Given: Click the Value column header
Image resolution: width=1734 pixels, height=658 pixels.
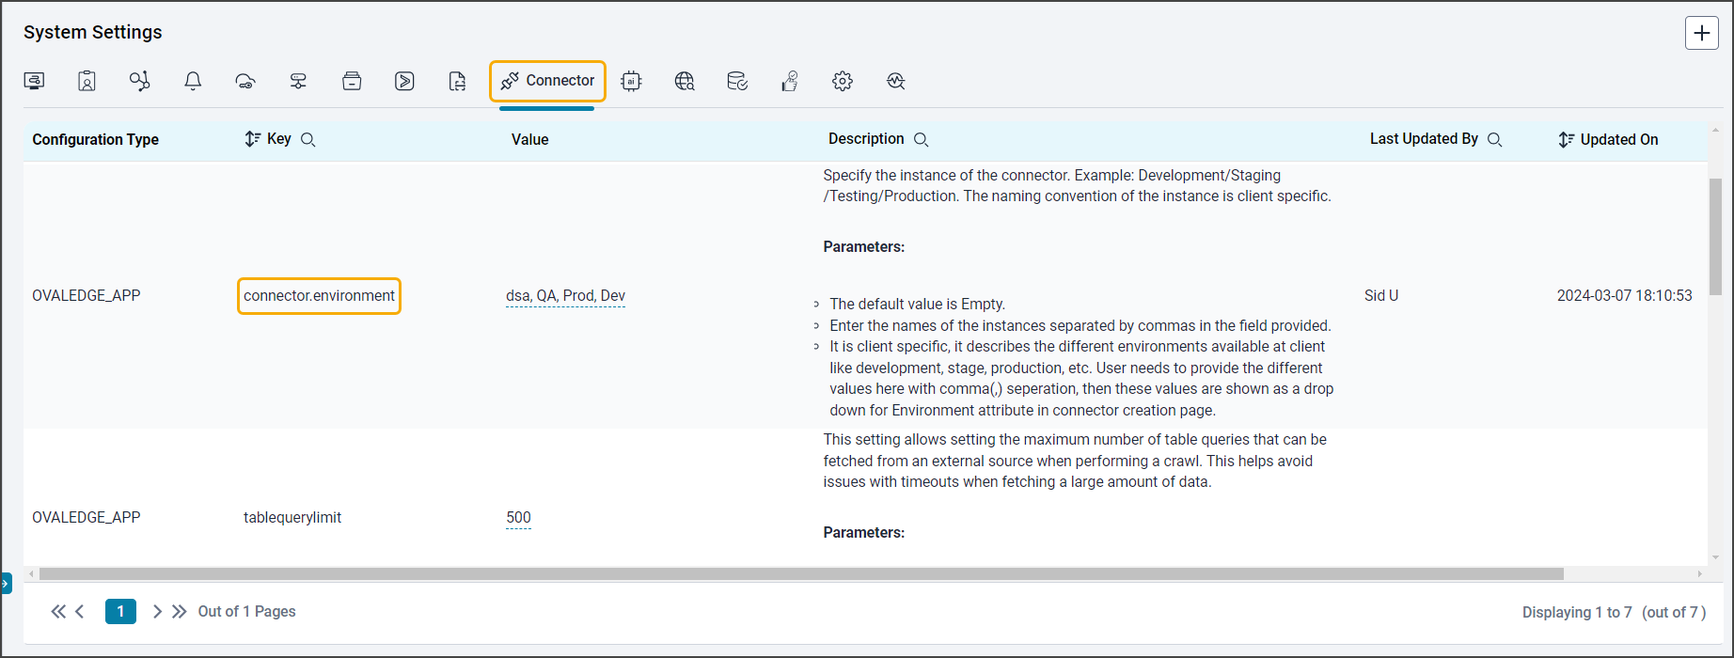Looking at the screenshot, I should (530, 139).
